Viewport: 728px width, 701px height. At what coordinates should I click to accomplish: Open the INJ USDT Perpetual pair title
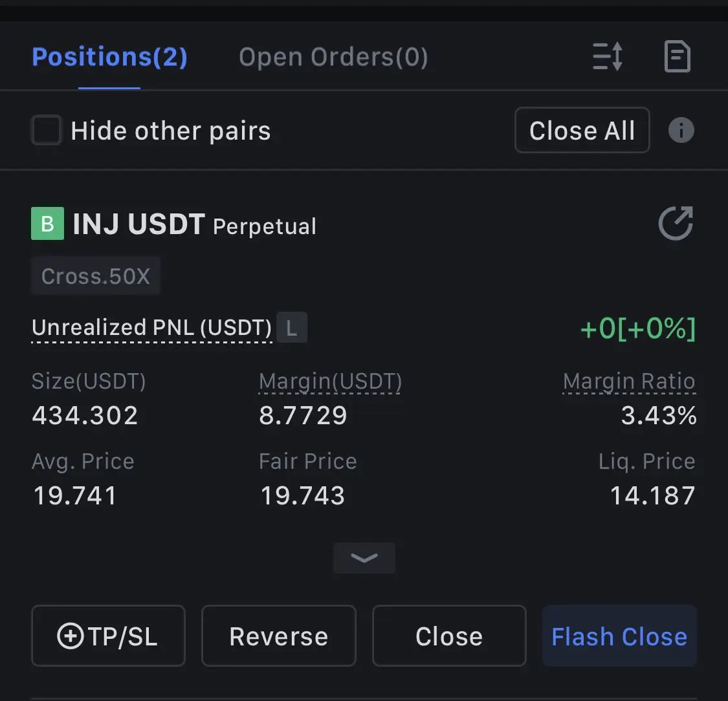point(194,224)
